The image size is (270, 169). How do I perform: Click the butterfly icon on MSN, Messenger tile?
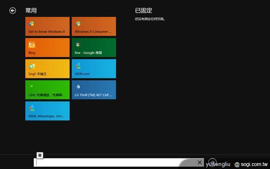32,108
